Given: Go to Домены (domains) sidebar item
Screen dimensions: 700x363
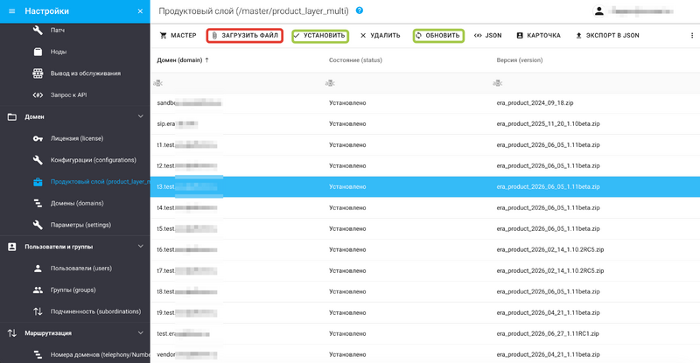Looking at the screenshot, I should click(75, 203).
